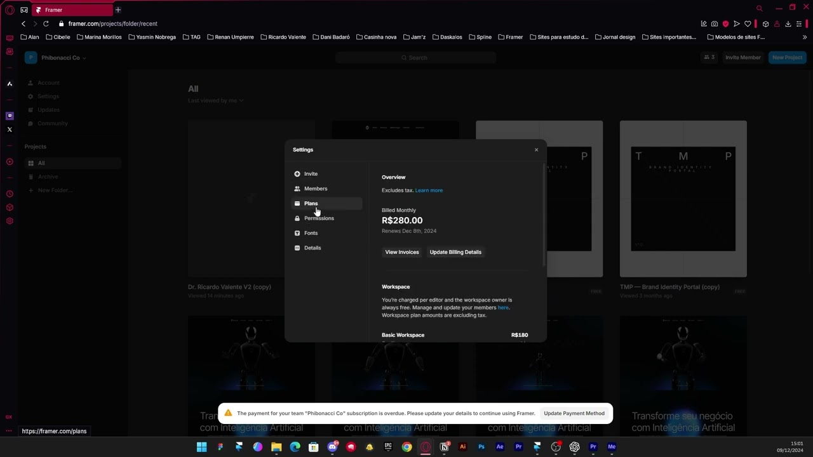This screenshot has width=813, height=457.
Task: Open sidebar settings gear icon
Action: [x=10, y=221]
